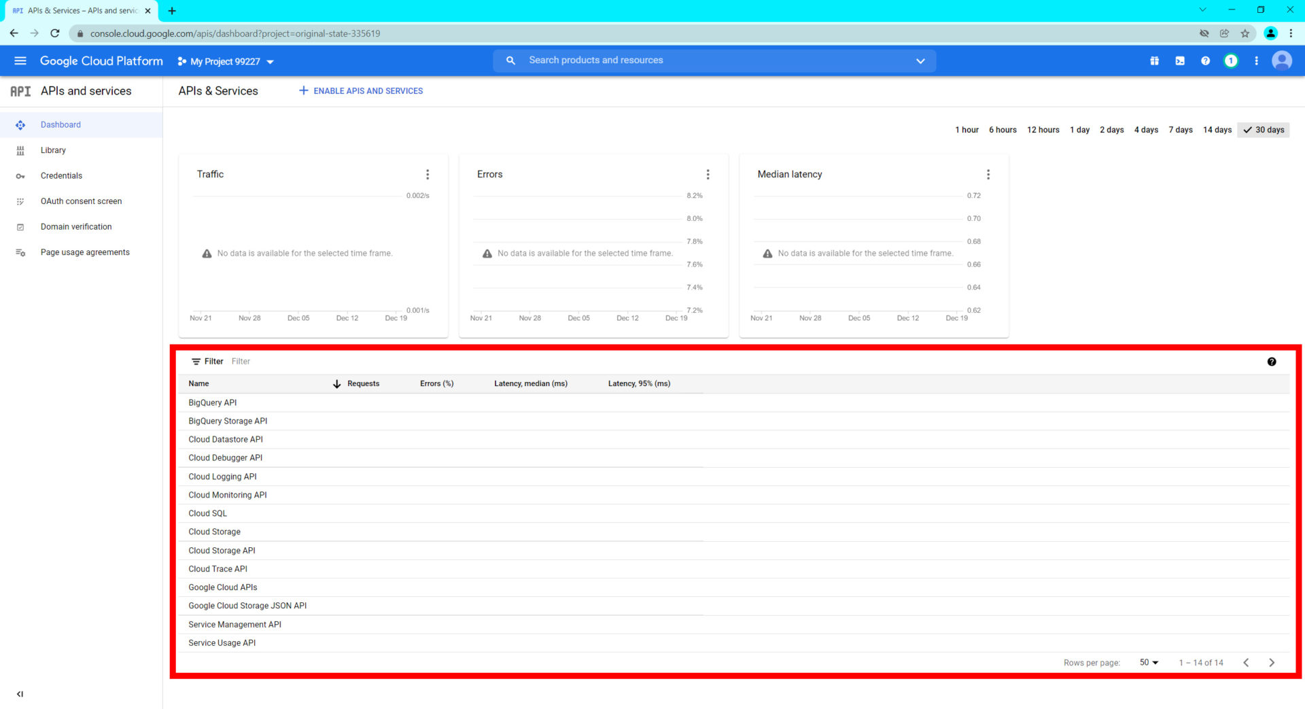Open the main navigation hamburger menu
The width and height of the screenshot is (1305, 709).
[x=20, y=60]
